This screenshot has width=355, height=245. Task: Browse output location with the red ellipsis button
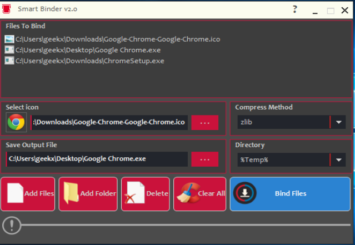[x=204, y=159]
